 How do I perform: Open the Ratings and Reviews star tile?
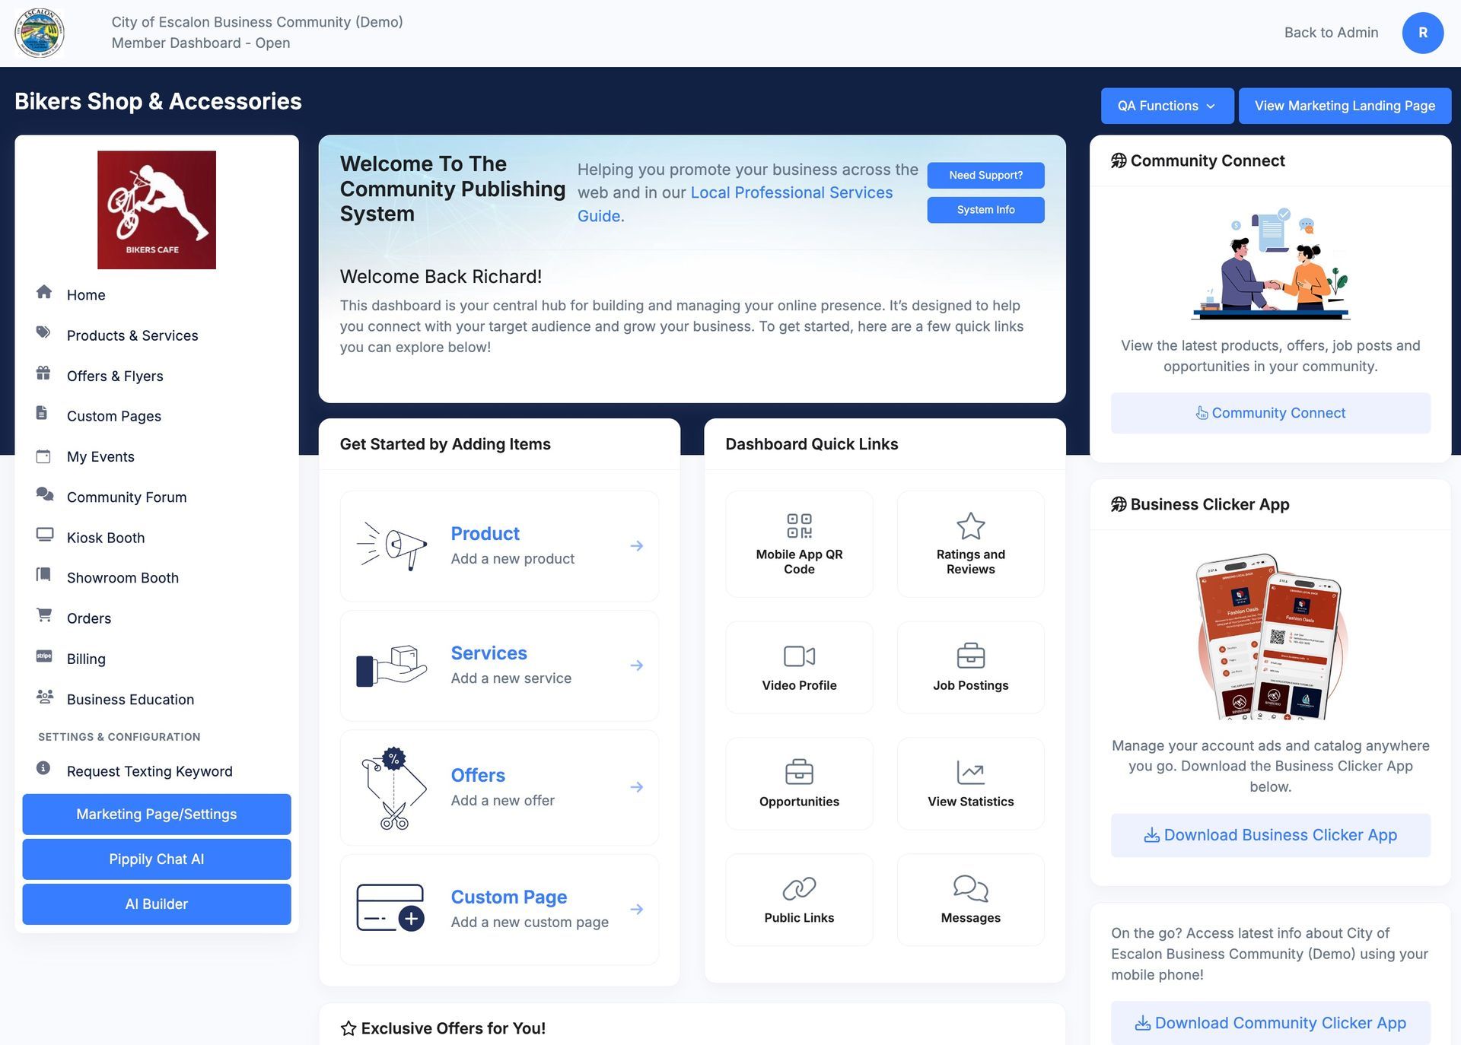pos(970,544)
